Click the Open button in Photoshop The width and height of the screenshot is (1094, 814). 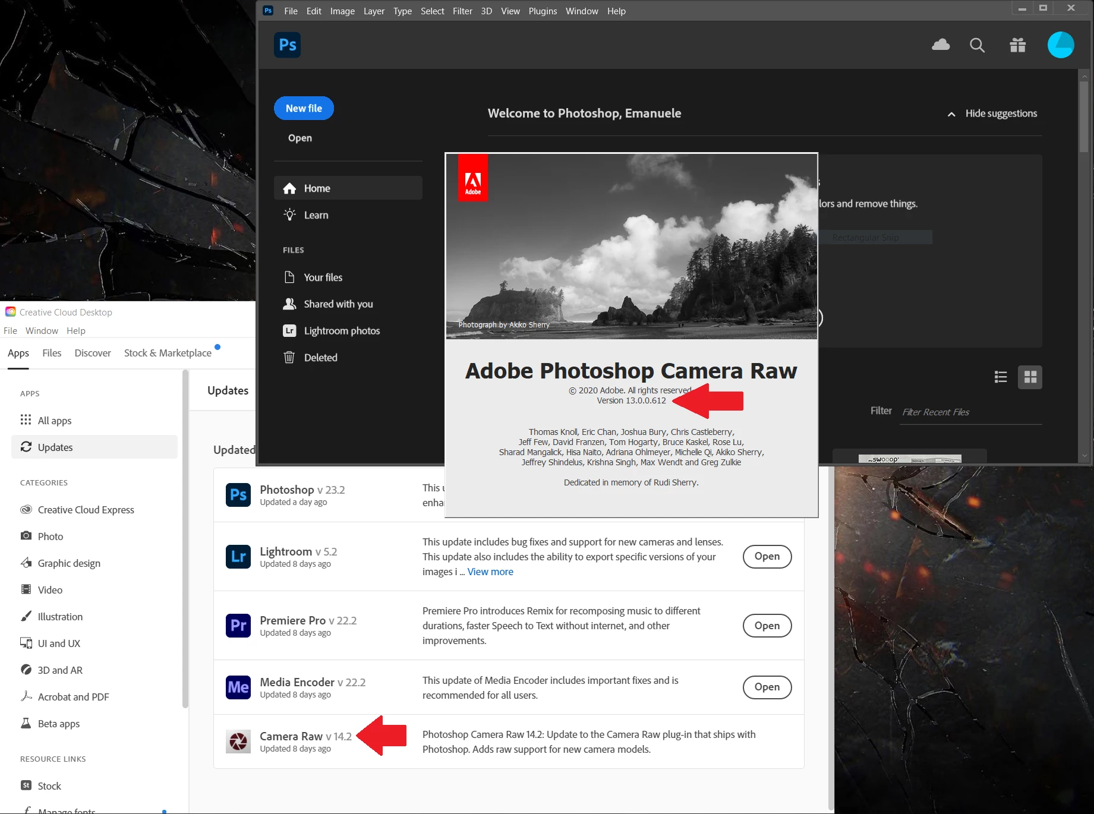click(x=300, y=138)
